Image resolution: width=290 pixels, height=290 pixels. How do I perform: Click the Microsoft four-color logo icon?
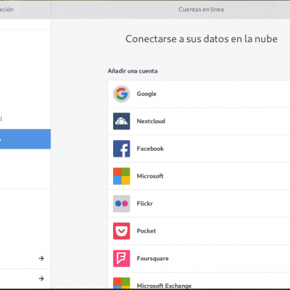pos(122,176)
